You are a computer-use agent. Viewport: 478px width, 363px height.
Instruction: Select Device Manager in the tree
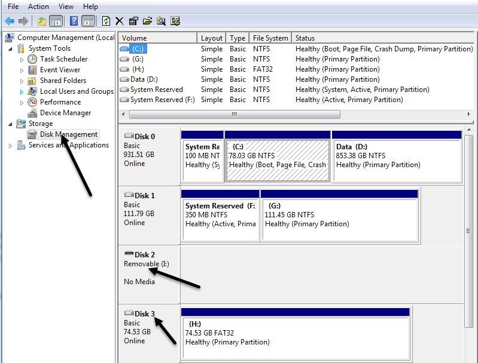pyautogui.click(x=65, y=113)
